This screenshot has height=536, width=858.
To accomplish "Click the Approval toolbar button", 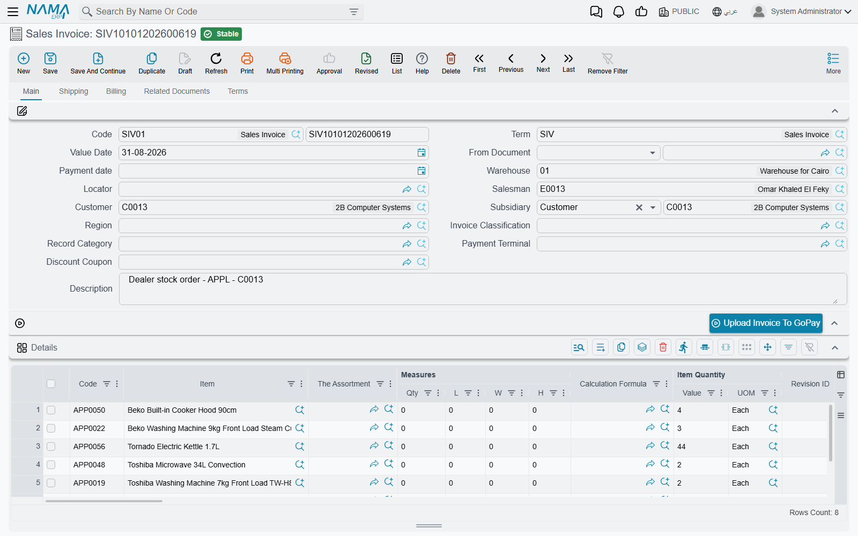I will click(329, 63).
